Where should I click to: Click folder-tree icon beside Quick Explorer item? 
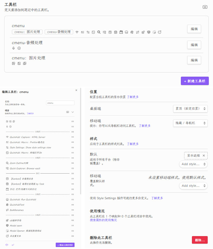tap(7, 168)
